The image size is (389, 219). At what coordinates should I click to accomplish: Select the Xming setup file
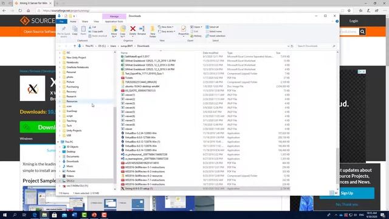tap(205, 189)
